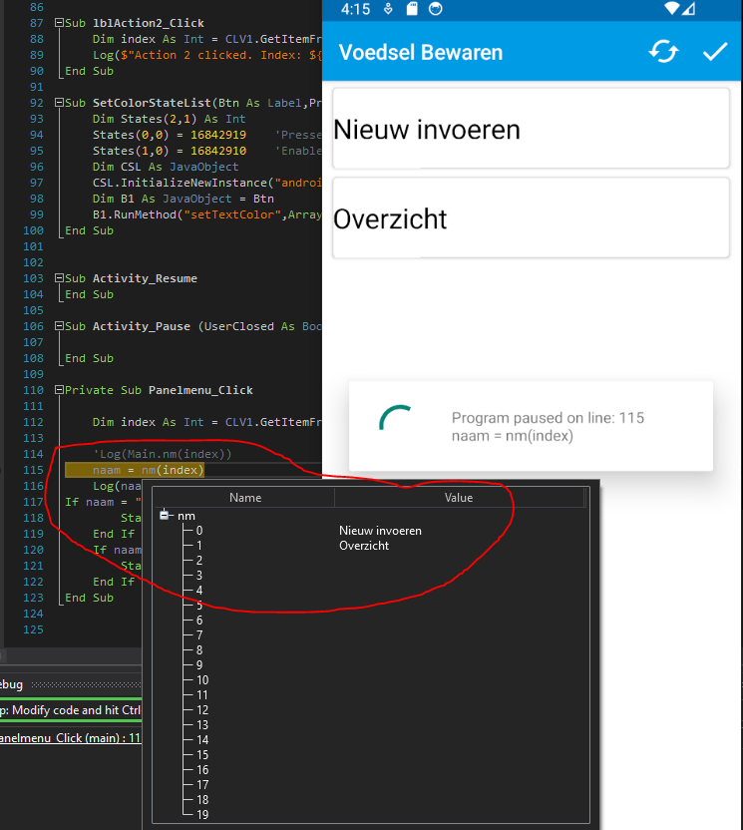
Task: Collapse Sub lblAction2_Click code block
Action: (59, 23)
